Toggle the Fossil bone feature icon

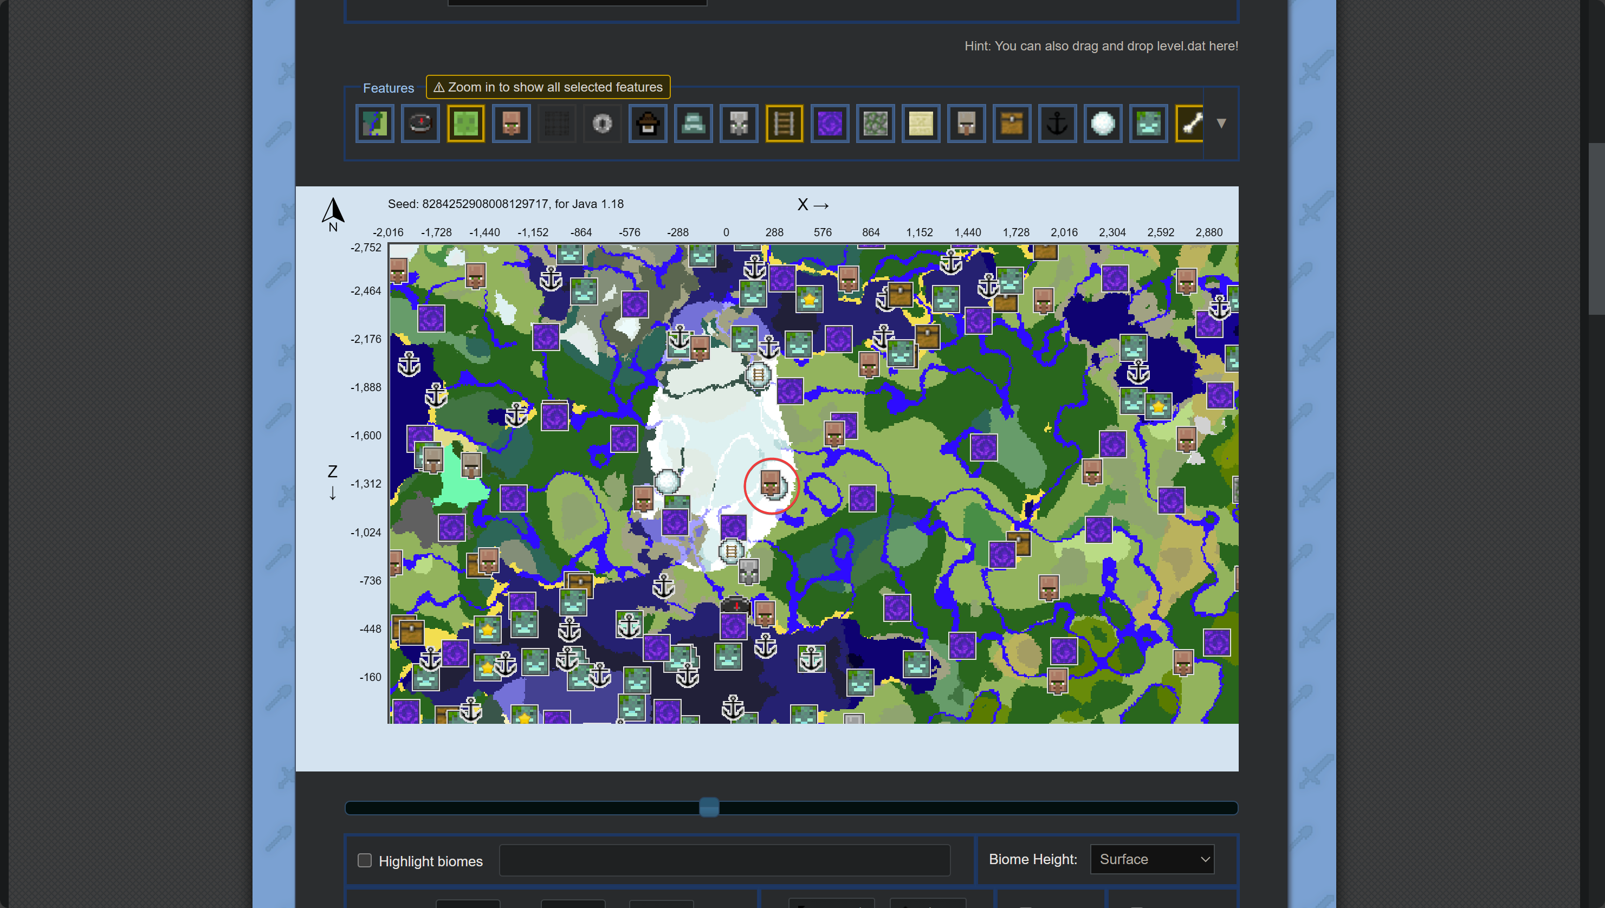(1190, 124)
